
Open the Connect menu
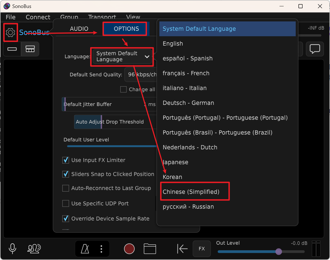(x=38, y=17)
